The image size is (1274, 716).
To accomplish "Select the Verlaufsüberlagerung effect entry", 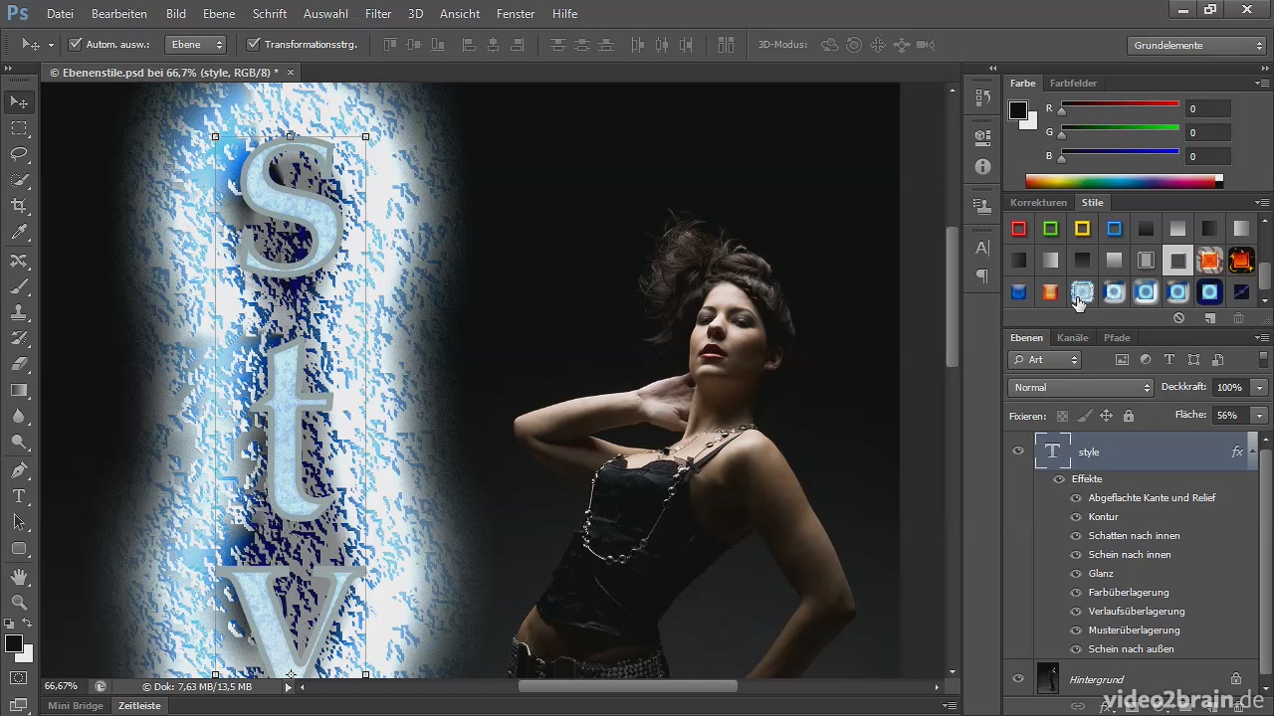I will tap(1137, 612).
